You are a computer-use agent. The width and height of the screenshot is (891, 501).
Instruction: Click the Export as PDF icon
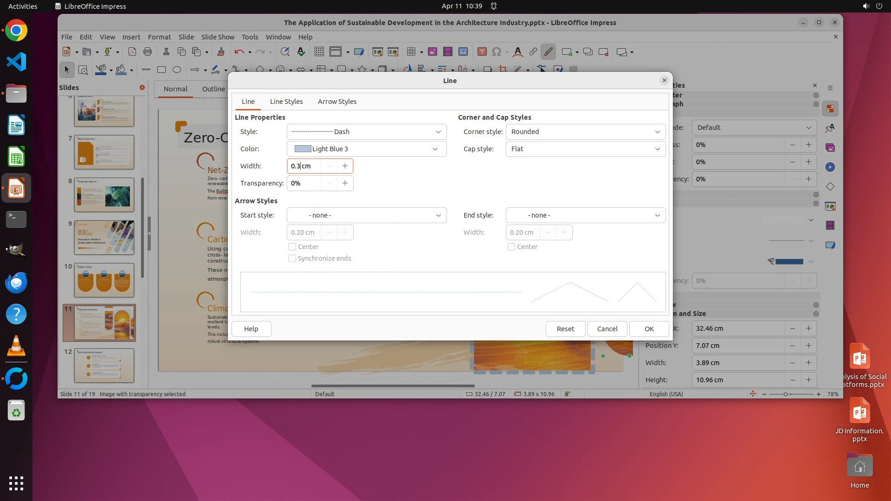(132, 52)
